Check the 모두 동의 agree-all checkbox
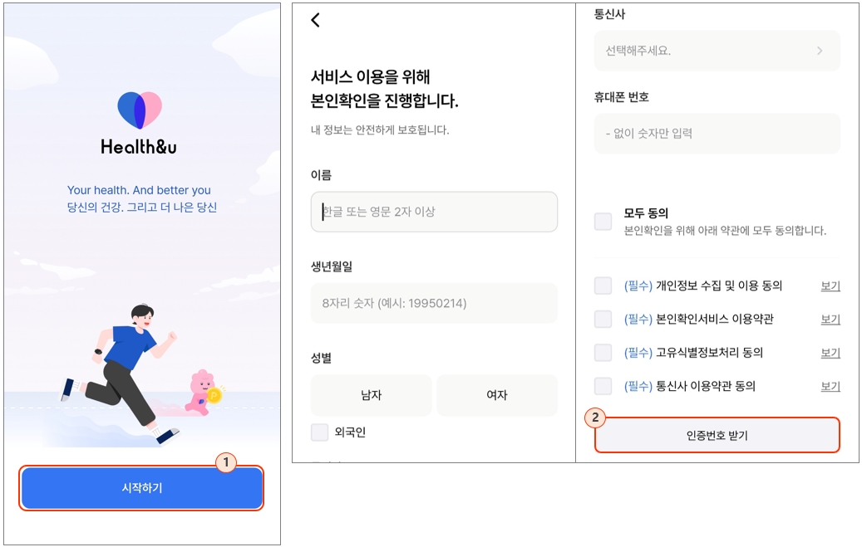This screenshot has width=862, height=547. (x=603, y=221)
